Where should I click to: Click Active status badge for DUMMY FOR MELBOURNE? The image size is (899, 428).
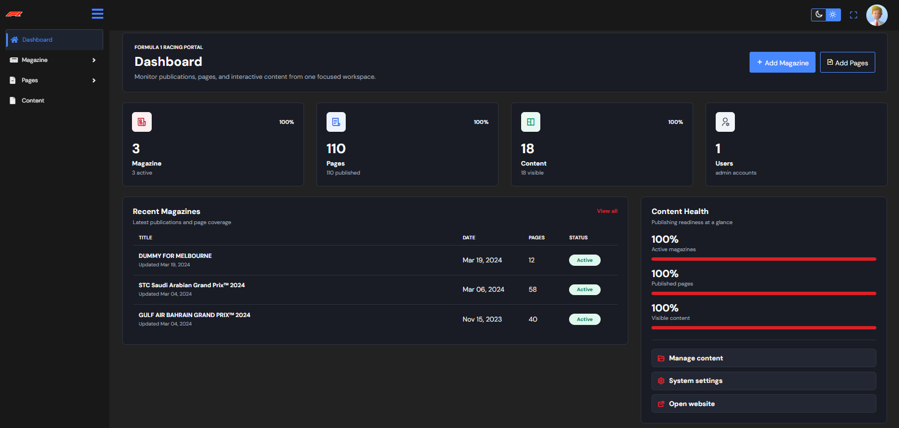585,260
